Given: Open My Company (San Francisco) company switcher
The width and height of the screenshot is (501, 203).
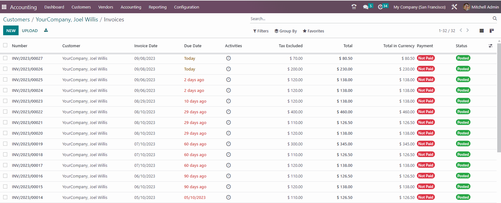Looking at the screenshot, I should [419, 7].
